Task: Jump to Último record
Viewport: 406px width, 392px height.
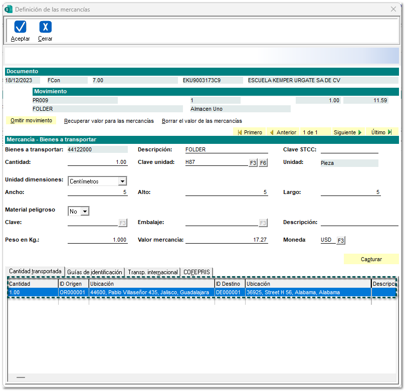Action: point(381,132)
